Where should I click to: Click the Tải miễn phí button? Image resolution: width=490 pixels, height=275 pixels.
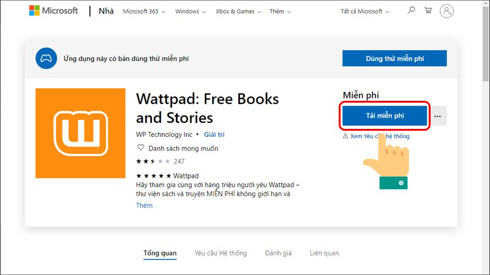tap(384, 116)
